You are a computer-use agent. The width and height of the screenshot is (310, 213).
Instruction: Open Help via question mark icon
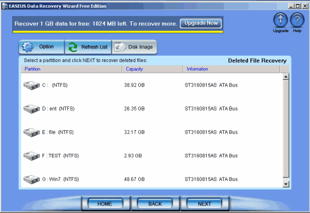(x=297, y=20)
